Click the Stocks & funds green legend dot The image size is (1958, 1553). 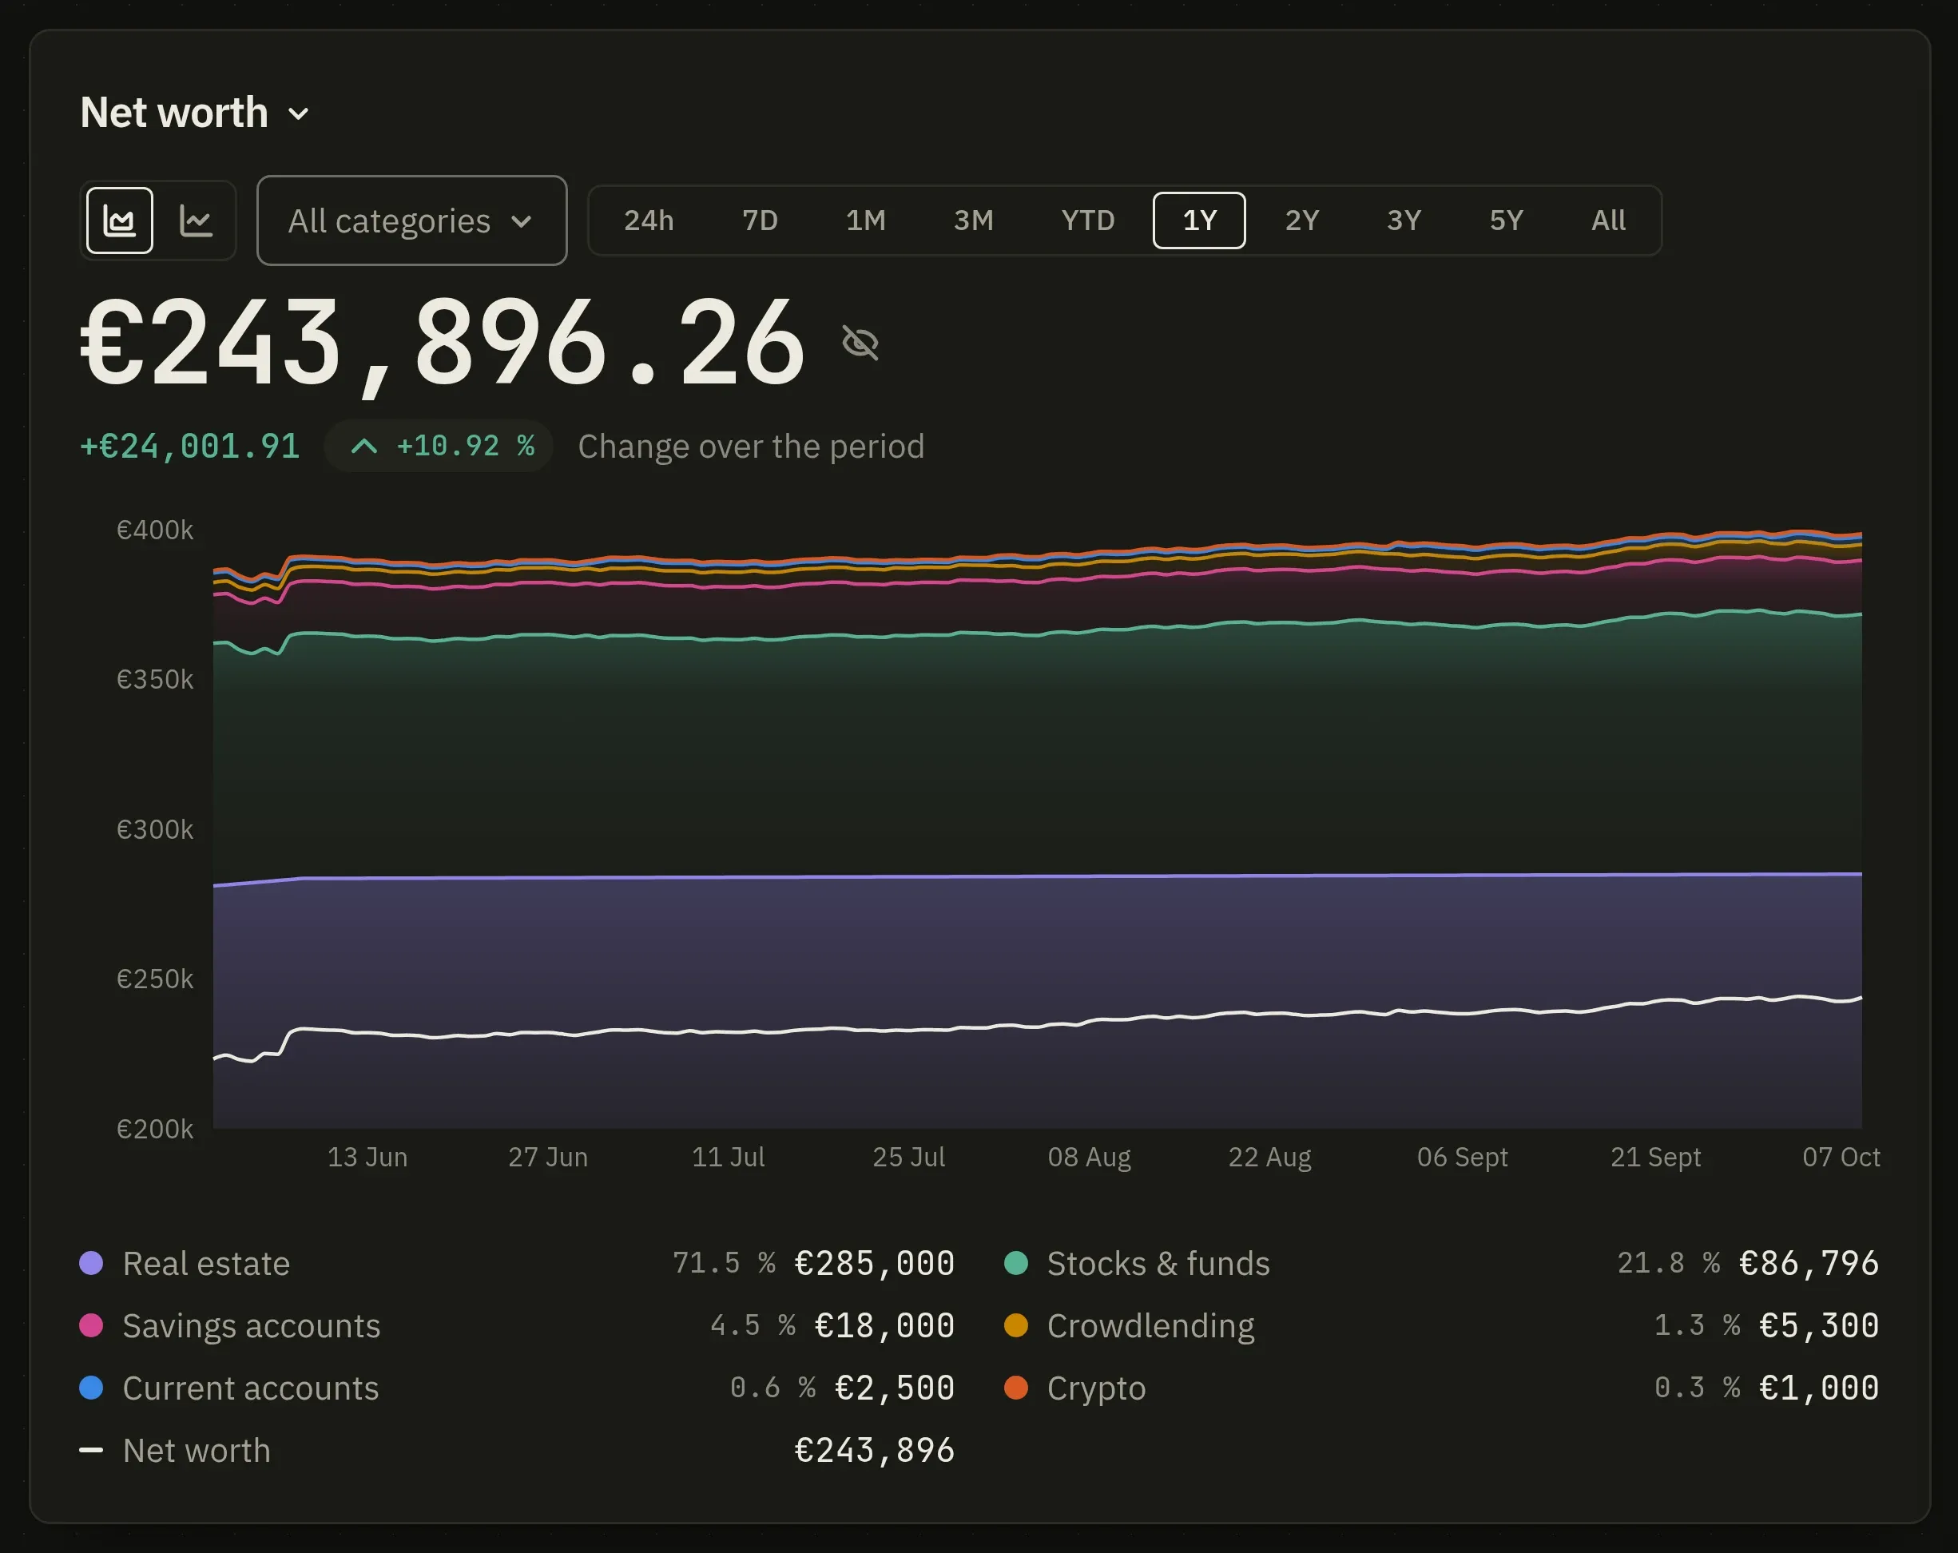click(x=1016, y=1263)
